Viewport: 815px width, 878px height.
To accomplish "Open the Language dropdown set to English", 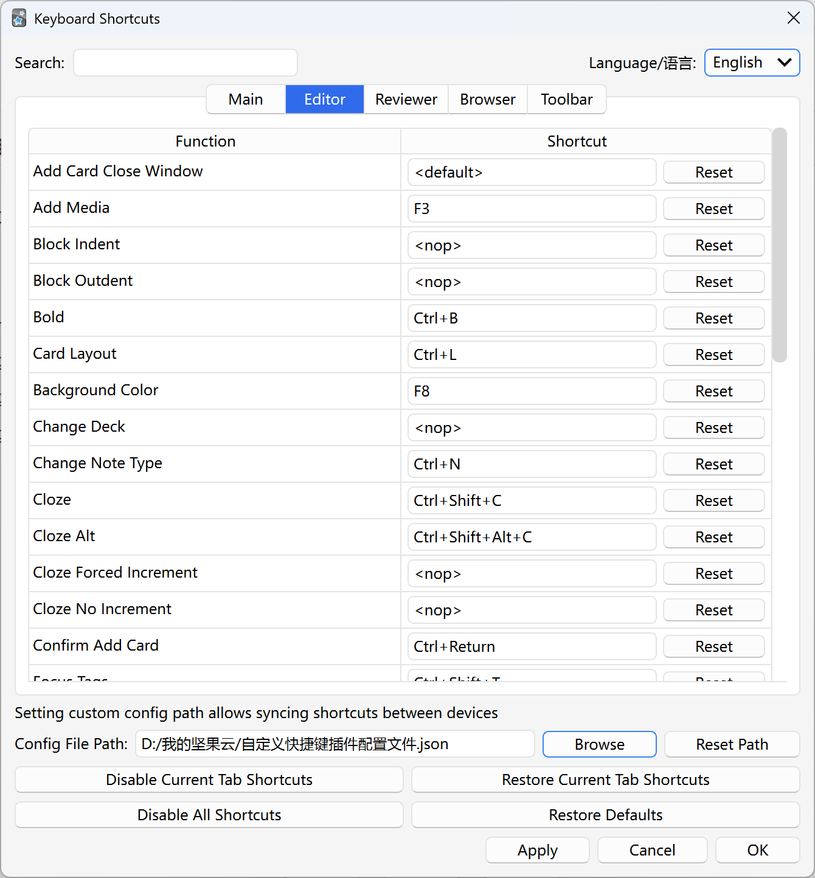I will pos(752,63).
